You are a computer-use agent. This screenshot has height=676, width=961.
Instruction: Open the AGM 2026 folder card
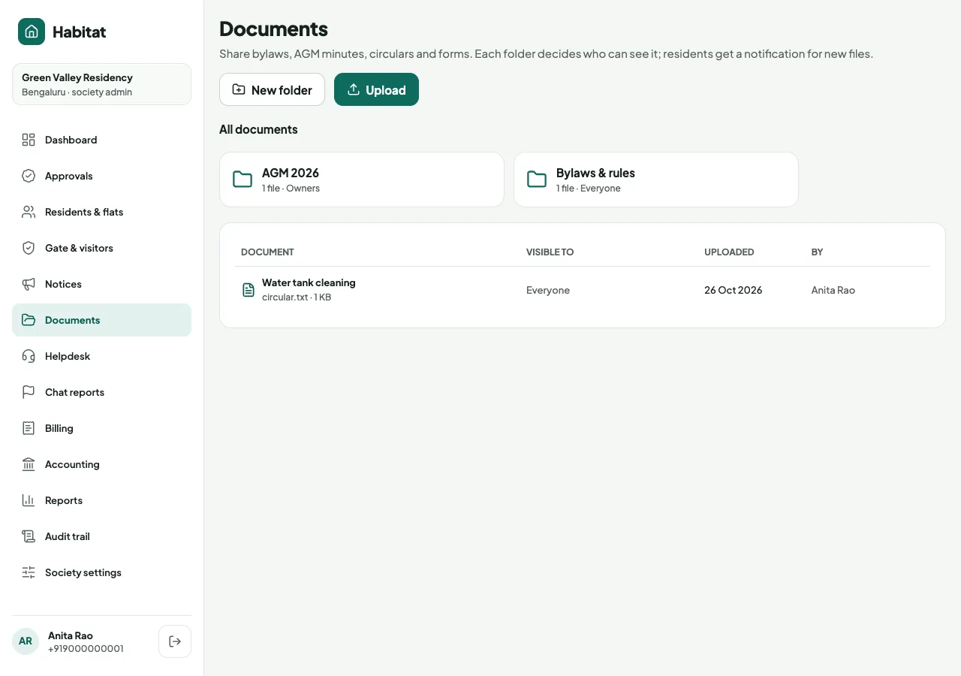point(361,180)
